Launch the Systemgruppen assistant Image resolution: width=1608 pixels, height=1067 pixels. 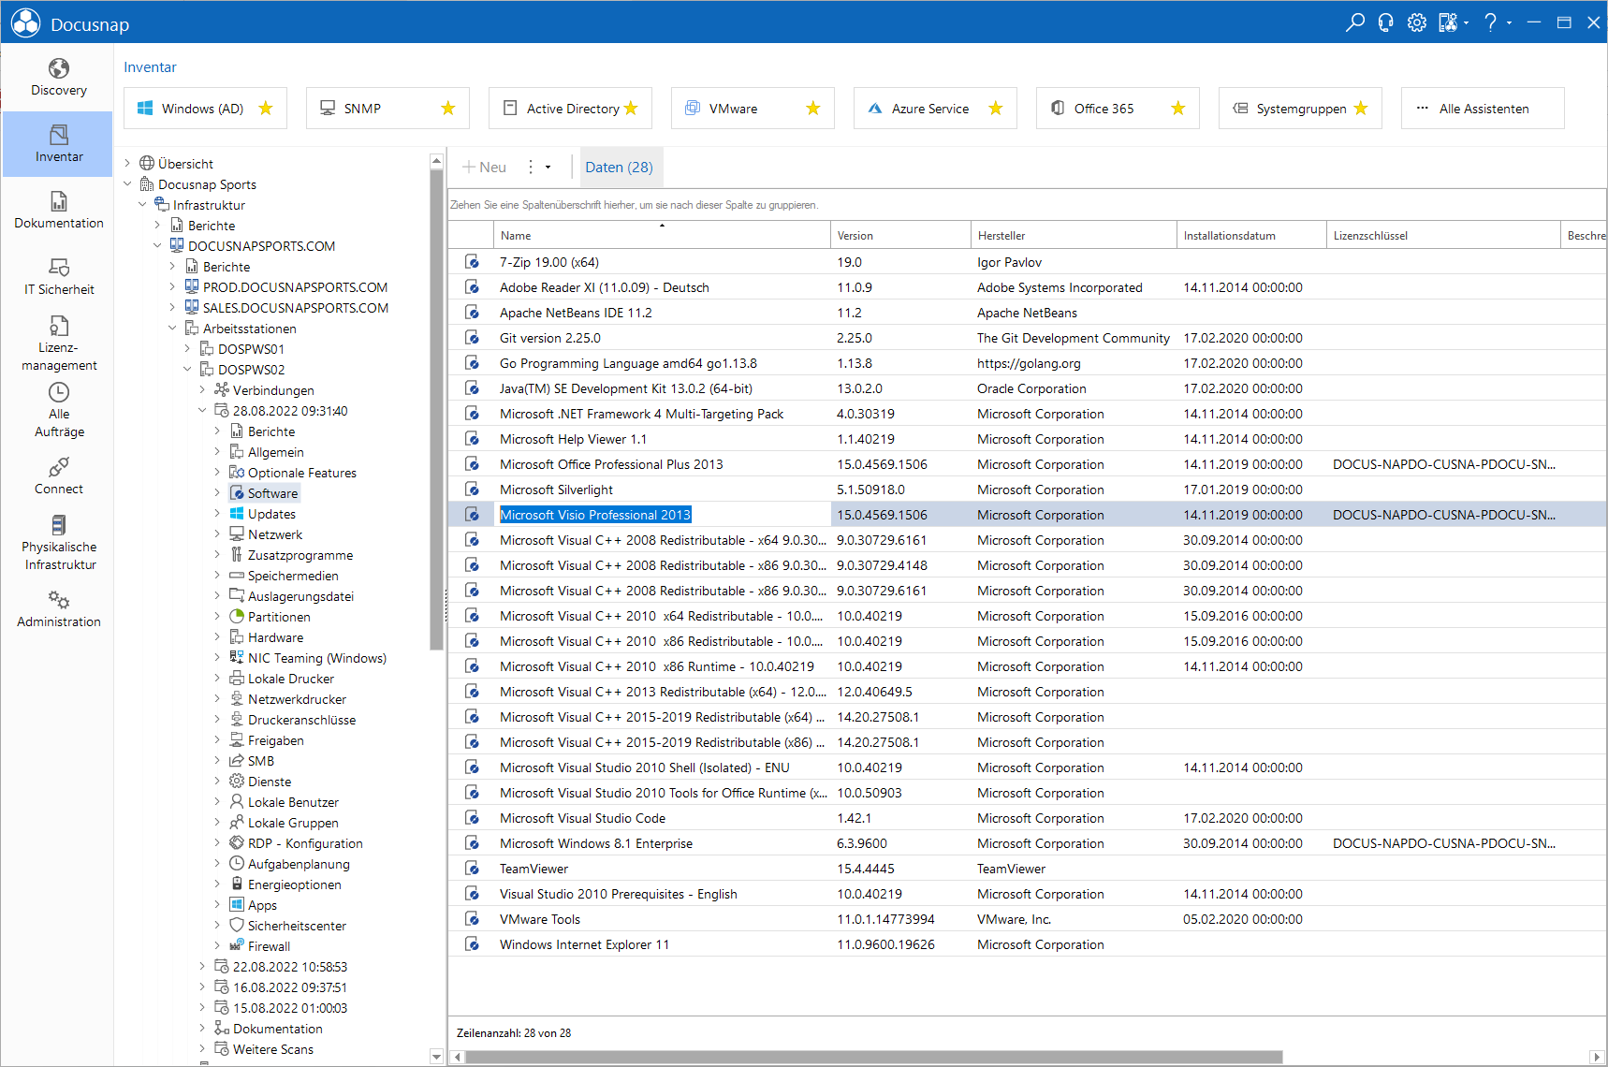tap(1300, 109)
